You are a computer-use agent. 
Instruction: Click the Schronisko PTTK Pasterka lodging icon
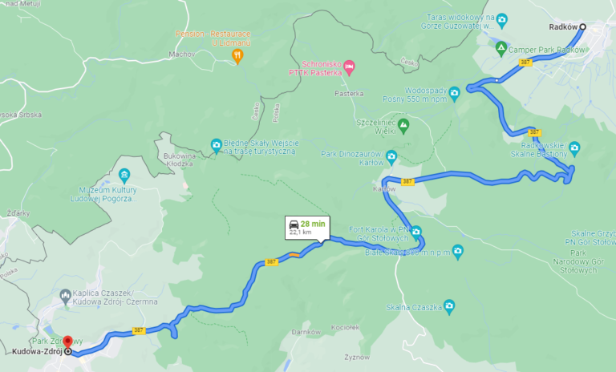[x=349, y=67]
